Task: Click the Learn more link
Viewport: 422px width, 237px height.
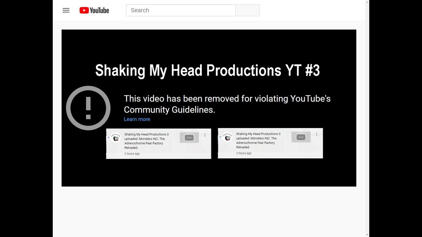Action: click(137, 119)
